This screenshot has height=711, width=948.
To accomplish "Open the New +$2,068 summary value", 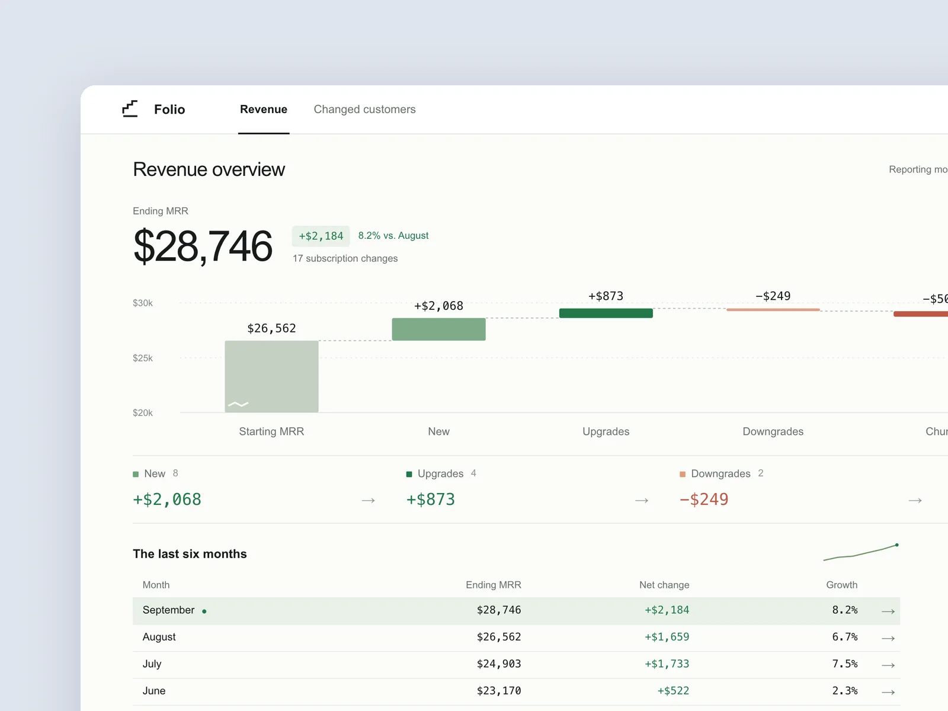I will (x=167, y=499).
